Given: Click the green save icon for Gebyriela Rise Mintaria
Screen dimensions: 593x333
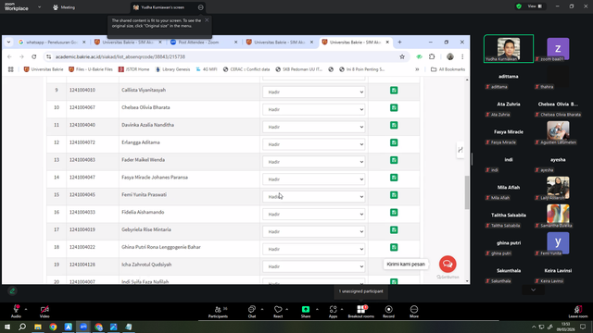Looking at the screenshot, I should 394,230.
